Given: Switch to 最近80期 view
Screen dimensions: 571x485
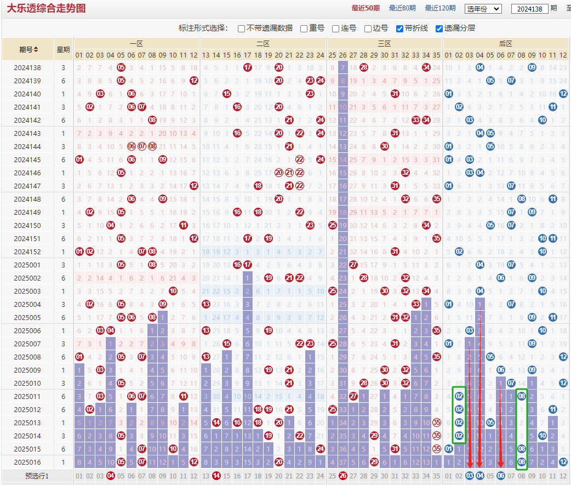Looking at the screenshot, I should 402,8.
